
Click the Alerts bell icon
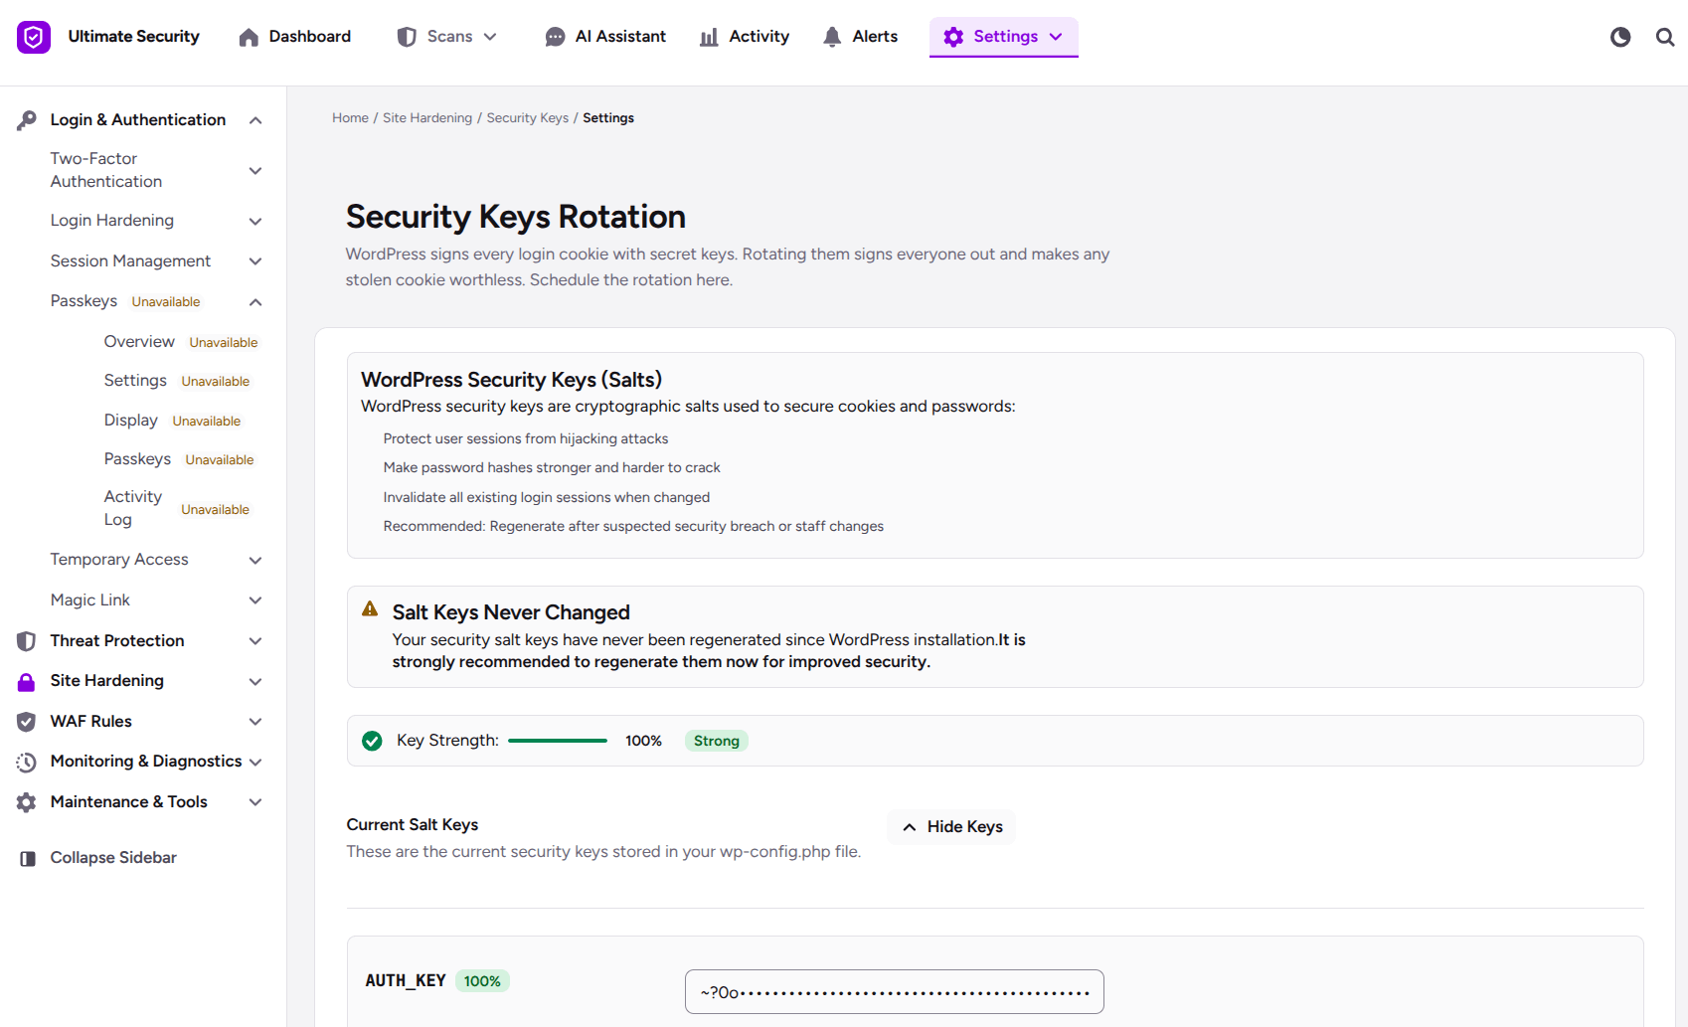coord(832,38)
